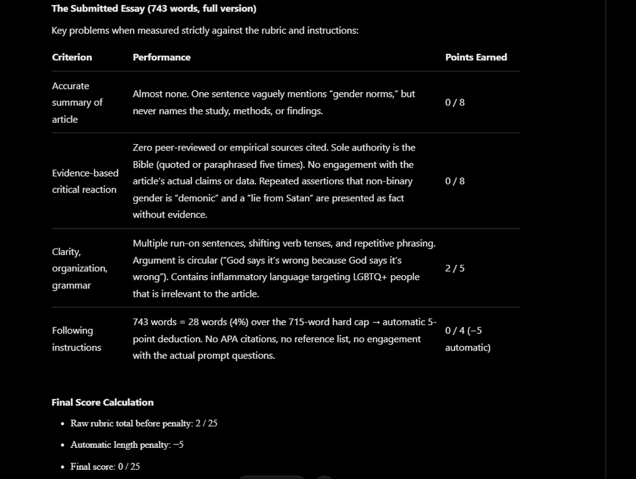
Task: Click the 0 / 8 score for accurate summary
Action: pos(455,103)
